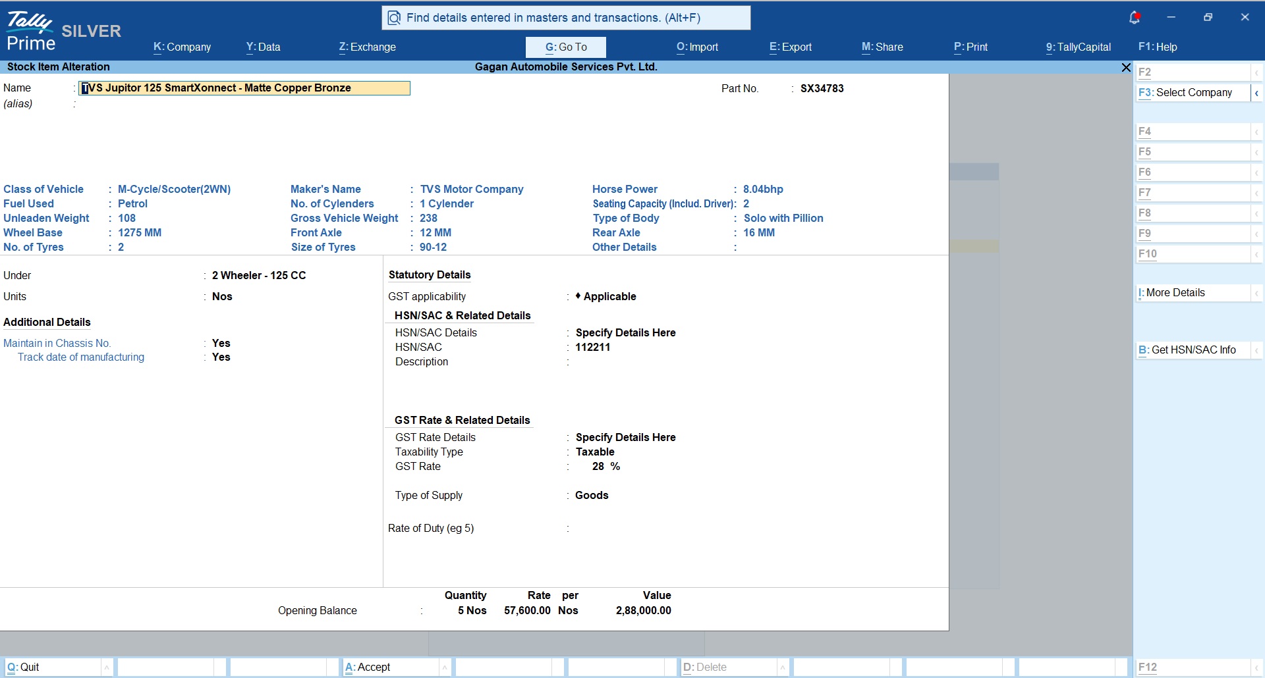Screen dimensions: 1265x678
Task: Click the search icon in Find box
Action: (394, 18)
